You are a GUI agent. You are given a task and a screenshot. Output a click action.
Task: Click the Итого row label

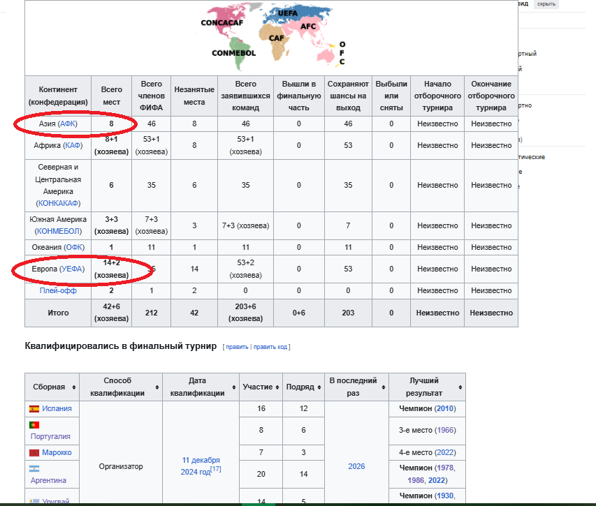[58, 313]
